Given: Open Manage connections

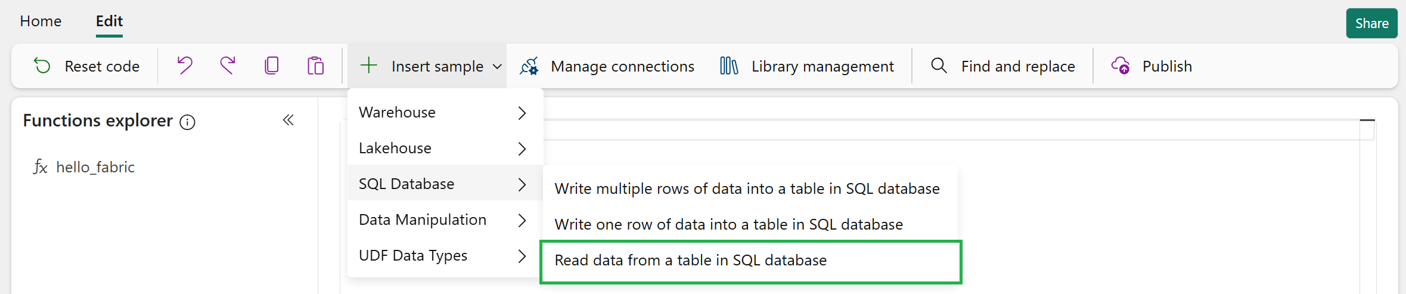Looking at the screenshot, I should [607, 66].
